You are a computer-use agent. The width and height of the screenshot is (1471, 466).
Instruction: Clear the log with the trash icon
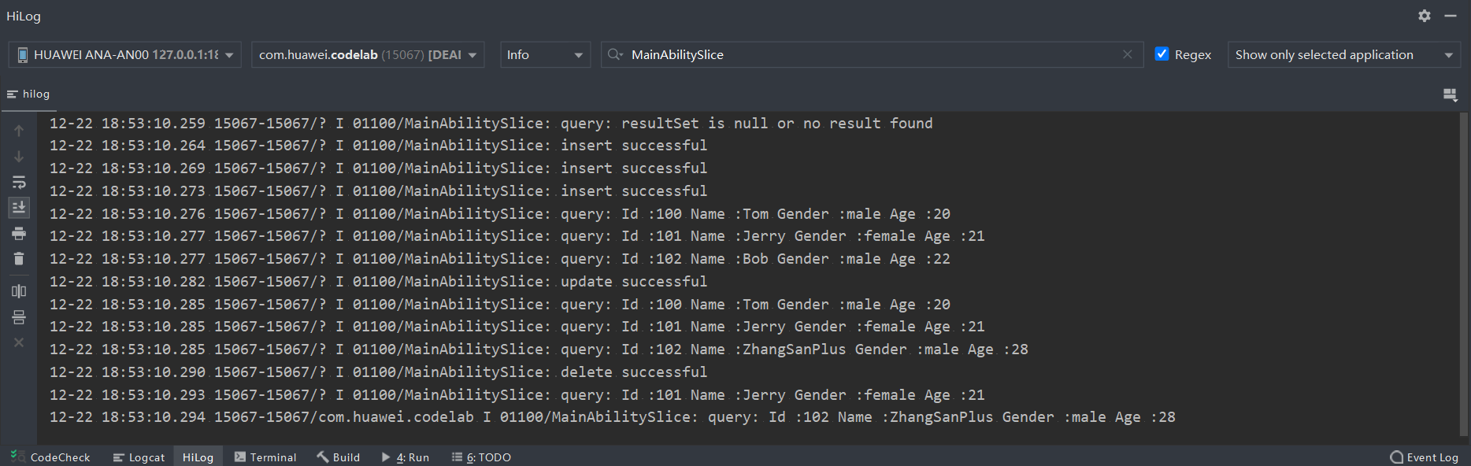tap(19, 259)
